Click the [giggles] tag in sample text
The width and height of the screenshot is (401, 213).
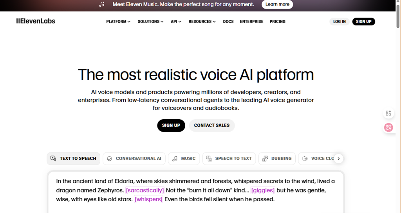[263, 190]
